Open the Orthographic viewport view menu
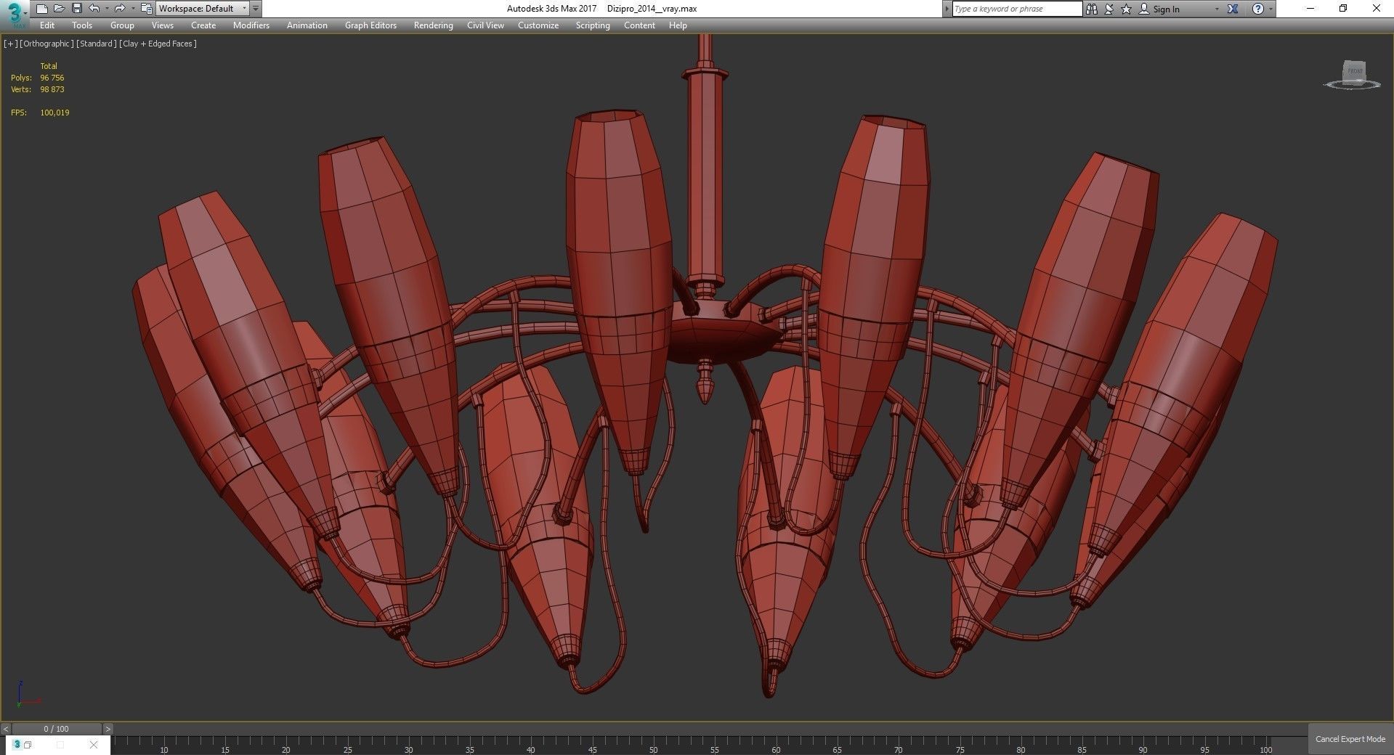The height and width of the screenshot is (755, 1394). click(x=46, y=44)
